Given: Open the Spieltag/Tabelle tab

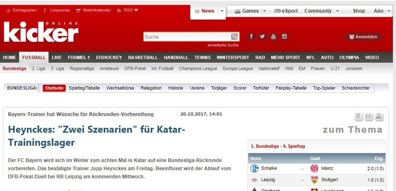Looking at the screenshot, I should coord(84,88).
